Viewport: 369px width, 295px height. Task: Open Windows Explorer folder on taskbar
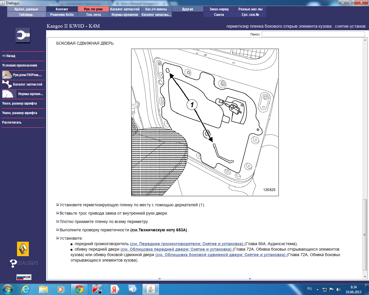coord(43,289)
